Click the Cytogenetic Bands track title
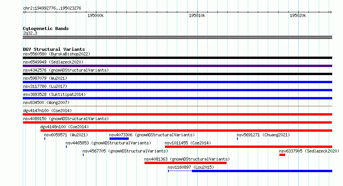This screenshot has height=186, width=343. click(x=46, y=28)
